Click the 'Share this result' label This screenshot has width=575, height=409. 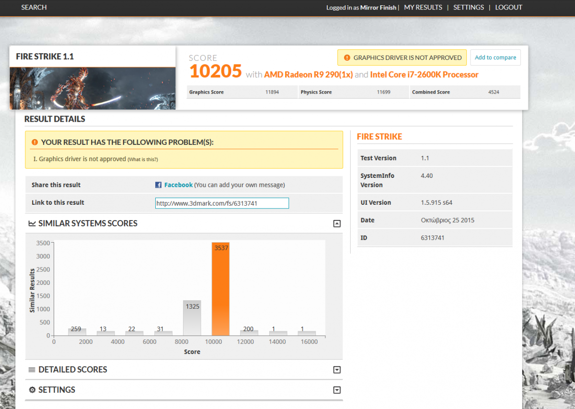(x=56, y=185)
